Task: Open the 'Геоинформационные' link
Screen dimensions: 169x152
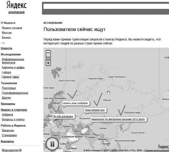Action: tap(15, 93)
